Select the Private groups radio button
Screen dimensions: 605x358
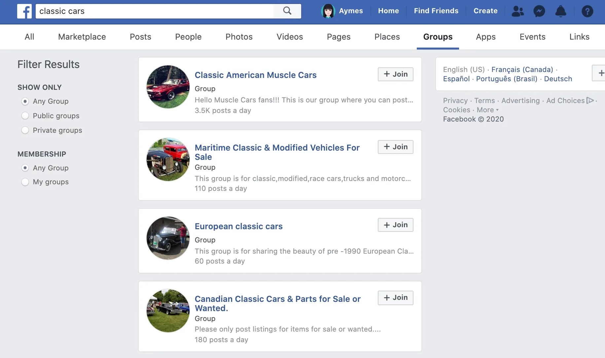pos(25,130)
